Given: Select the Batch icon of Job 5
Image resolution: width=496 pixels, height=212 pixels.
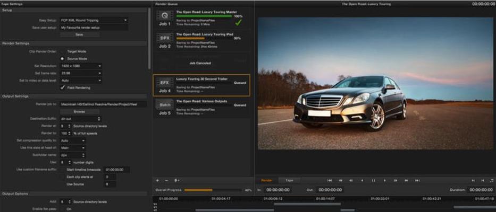Looking at the screenshot, I should [x=165, y=105].
